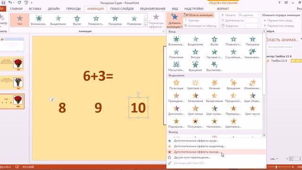Select 'Полужирное' emphasis effect
The image size is (302, 170).
click(195, 123)
